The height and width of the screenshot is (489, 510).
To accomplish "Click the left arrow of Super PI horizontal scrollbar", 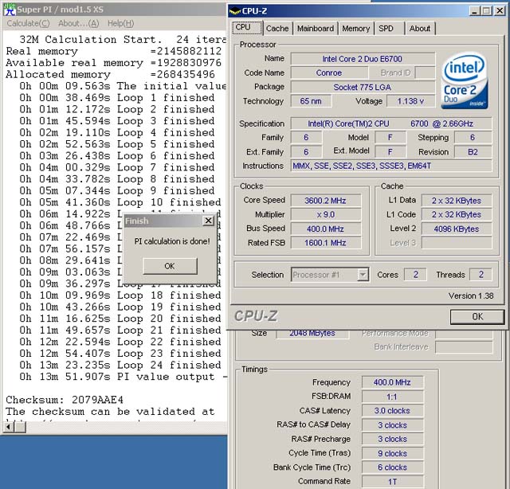I will point(9,427).
